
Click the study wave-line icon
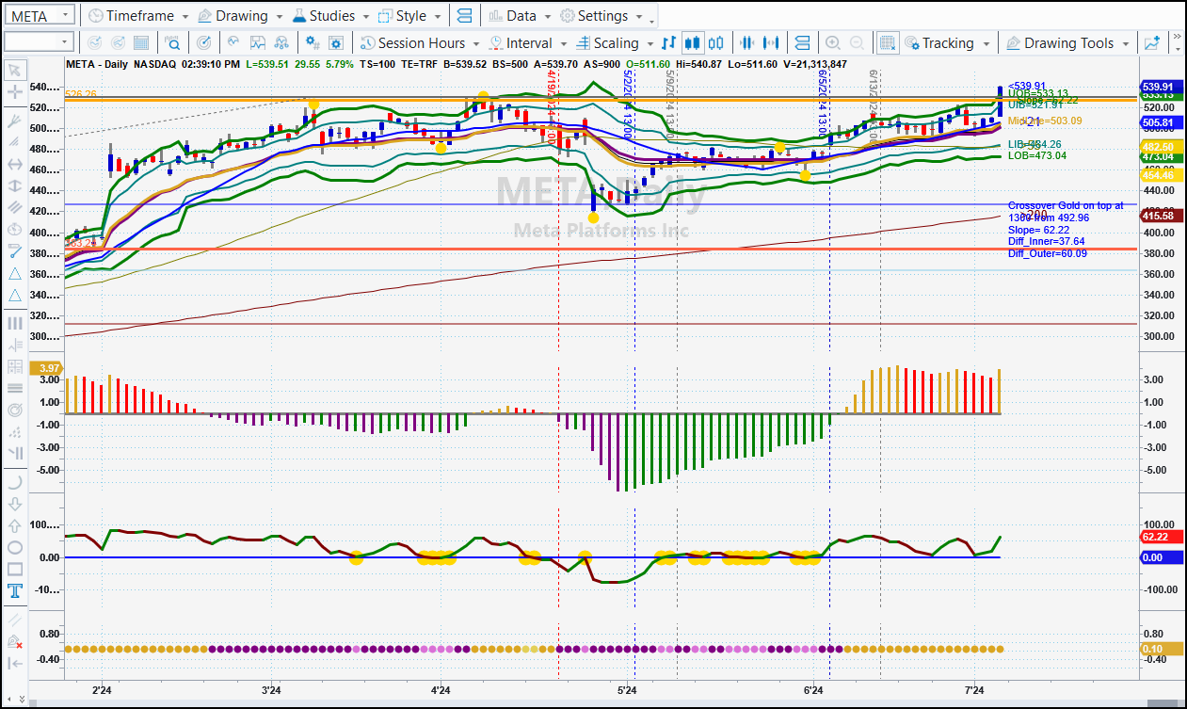(234, 42)
